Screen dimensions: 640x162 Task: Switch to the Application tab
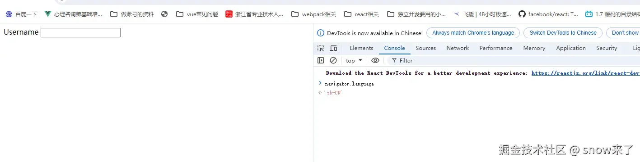(570, 48)
